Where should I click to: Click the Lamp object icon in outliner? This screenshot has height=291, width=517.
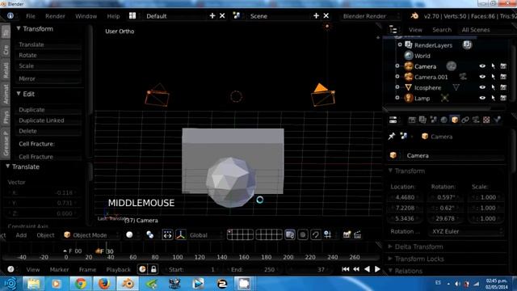point(409,98)
